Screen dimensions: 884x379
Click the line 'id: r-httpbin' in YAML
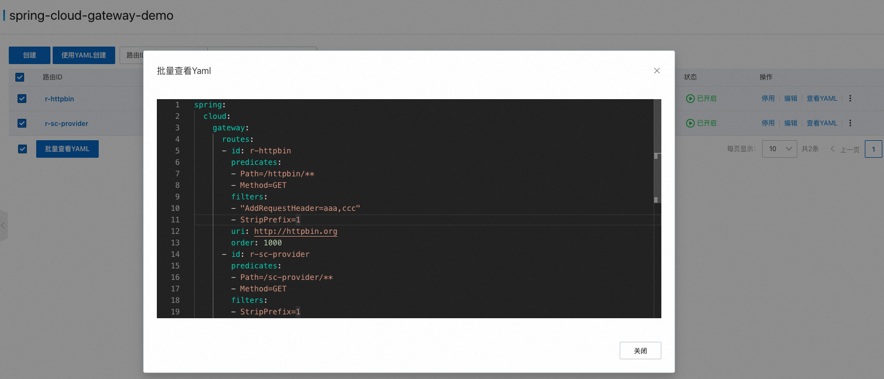point(257,151)
